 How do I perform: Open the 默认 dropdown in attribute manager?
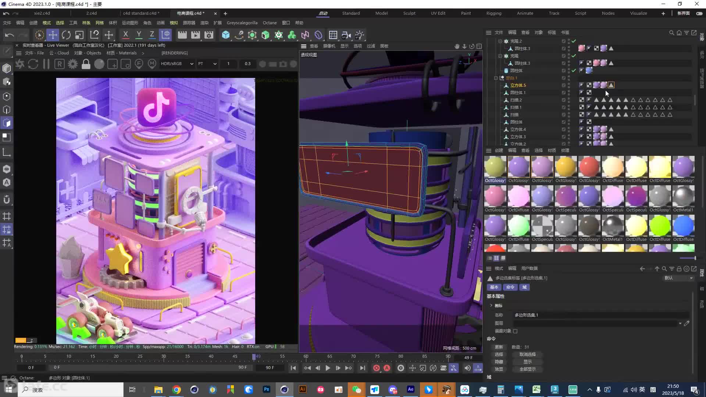tap(679, 278)
